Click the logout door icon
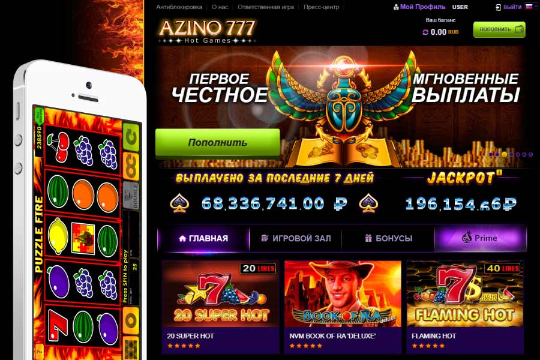This screenshot has width=540, height=360. [x=499, y=7]
